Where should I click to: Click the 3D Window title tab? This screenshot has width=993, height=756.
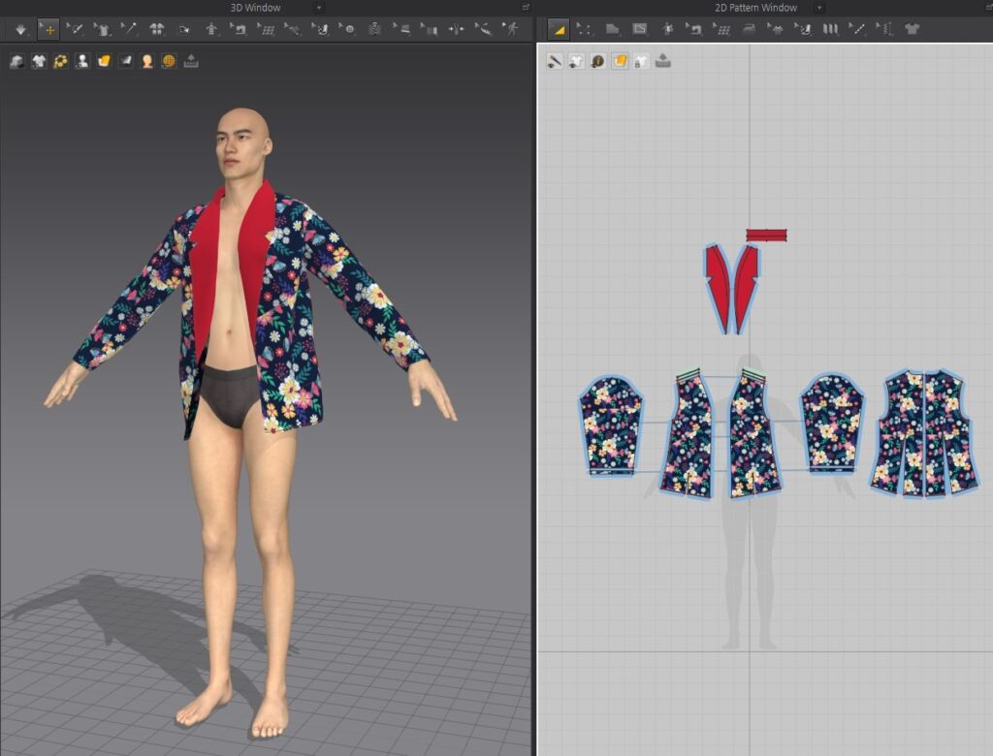[256, 8]
